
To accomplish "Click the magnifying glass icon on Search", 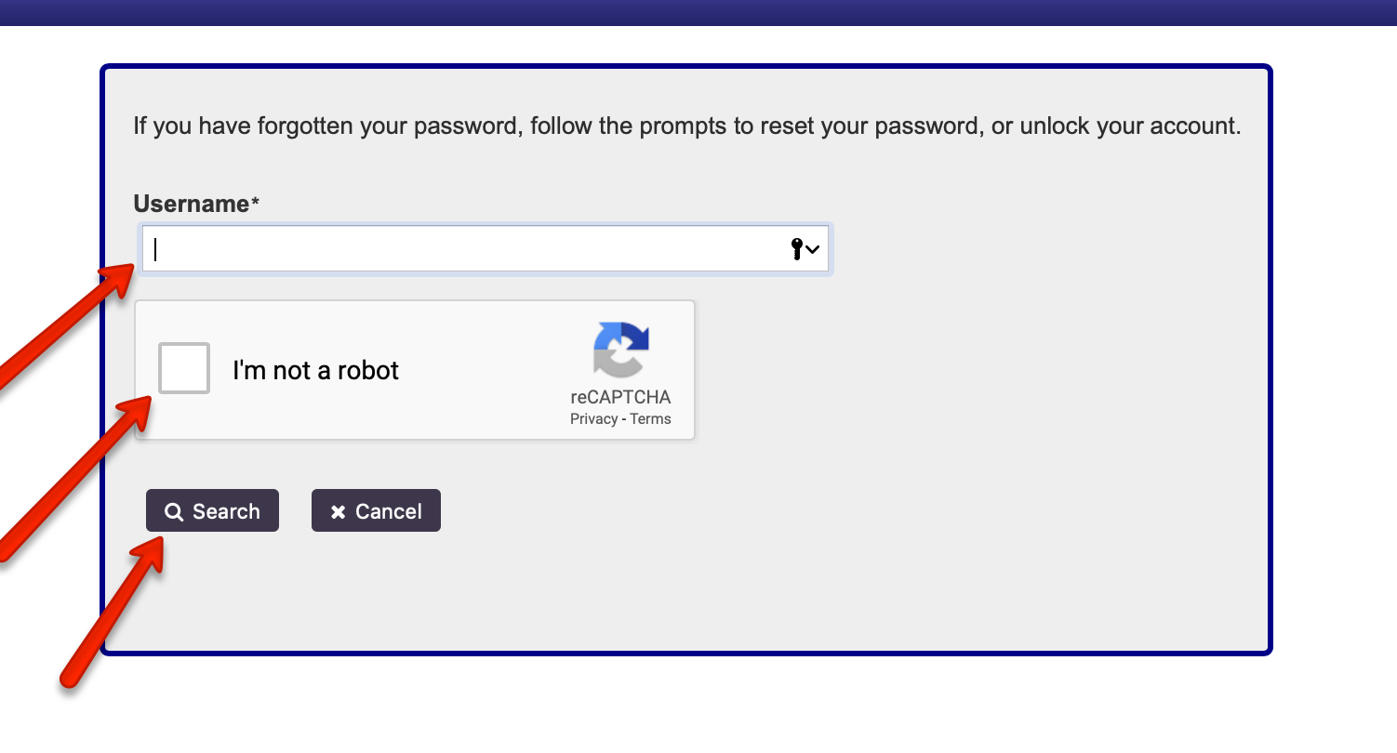I will (173, 511).
